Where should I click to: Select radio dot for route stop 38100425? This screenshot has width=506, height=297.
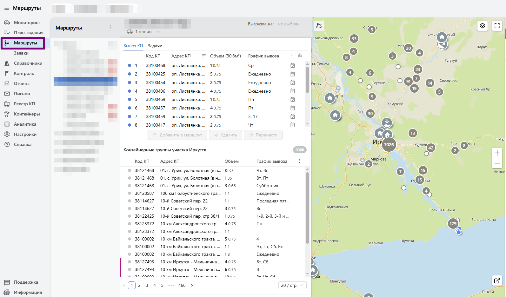click(130, 74)
